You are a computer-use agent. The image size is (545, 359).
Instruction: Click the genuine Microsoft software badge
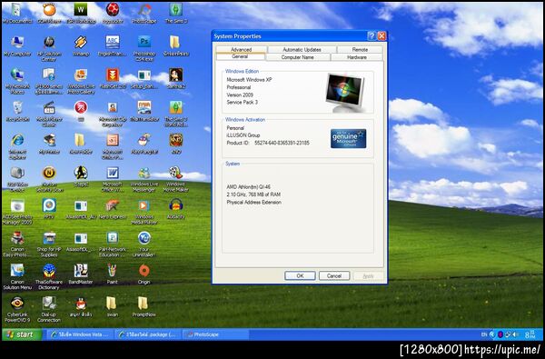[x=348, y=138]
